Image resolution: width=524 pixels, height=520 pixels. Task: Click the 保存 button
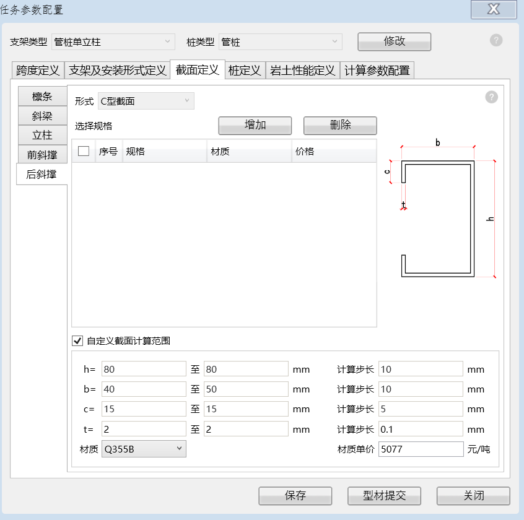point(295,496)
